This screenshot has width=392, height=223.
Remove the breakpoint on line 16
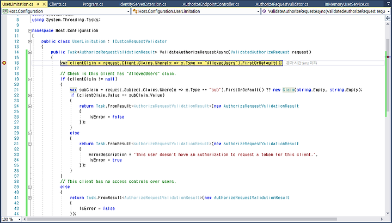pyautogui.click(x=4, y=63)
